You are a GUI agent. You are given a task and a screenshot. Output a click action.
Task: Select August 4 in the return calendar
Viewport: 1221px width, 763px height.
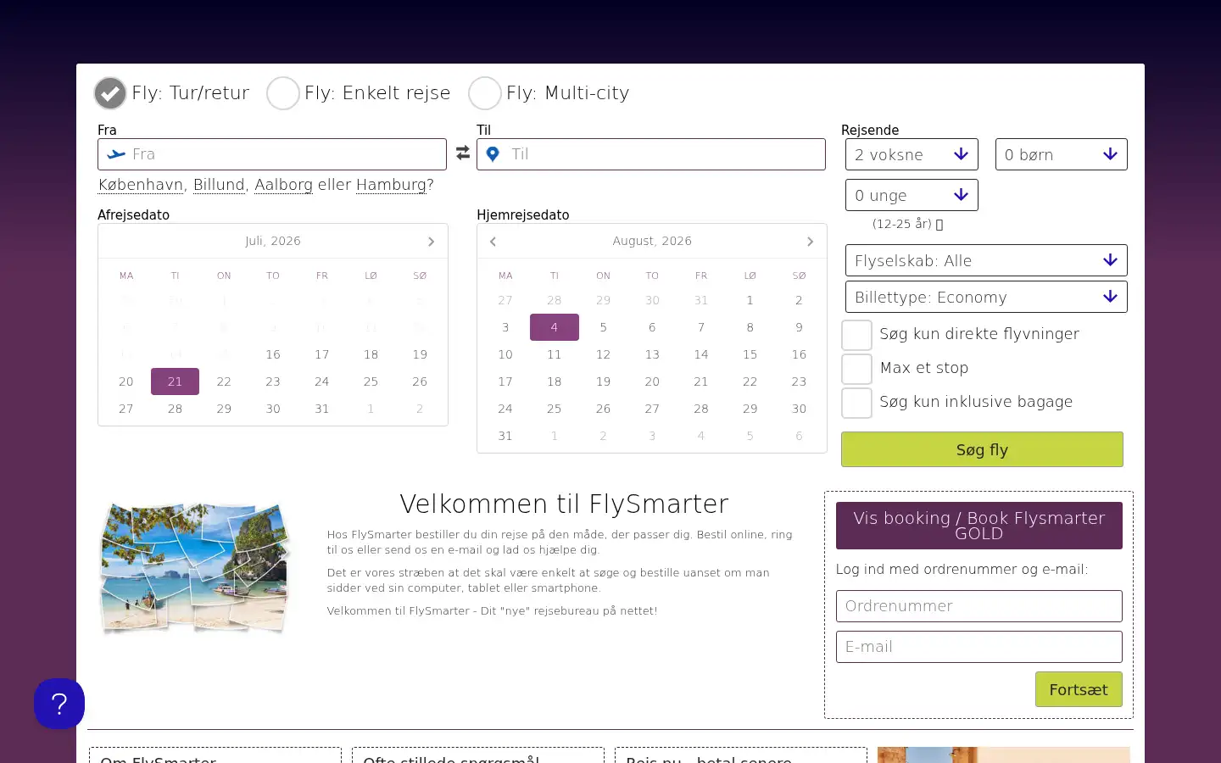point(555,327)
